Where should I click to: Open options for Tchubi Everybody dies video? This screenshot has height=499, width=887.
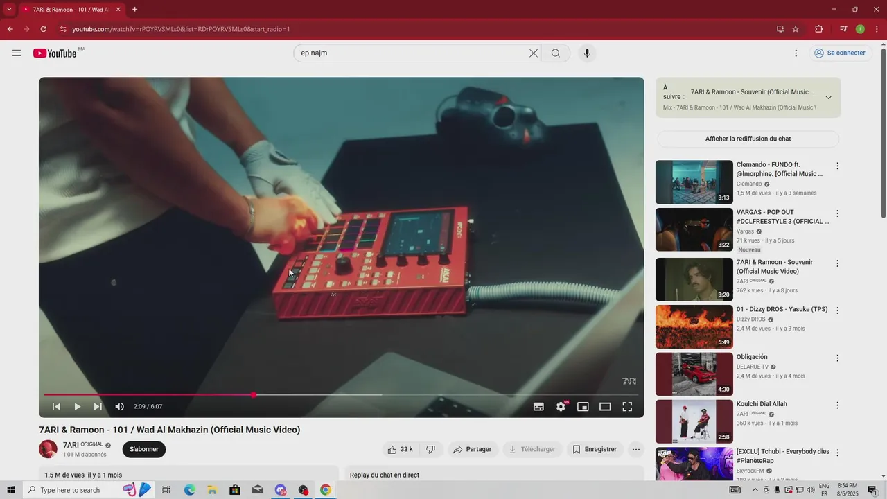837,453
